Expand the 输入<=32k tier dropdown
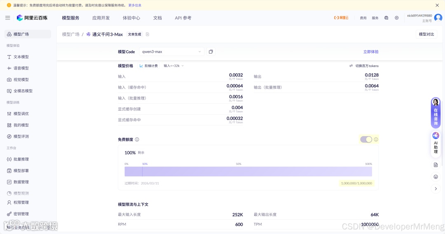445x234 pixels. pos(174,66)
